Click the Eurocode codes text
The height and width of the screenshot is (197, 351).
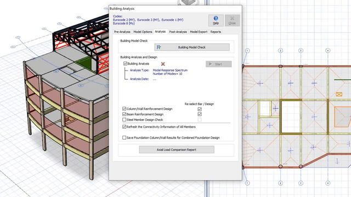pos(148,20)
